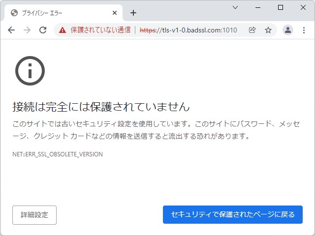Click the forward navigation arrow

[27, 30]
